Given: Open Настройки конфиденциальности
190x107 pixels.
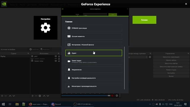Looking at the screenshot, I should (94, 78).
